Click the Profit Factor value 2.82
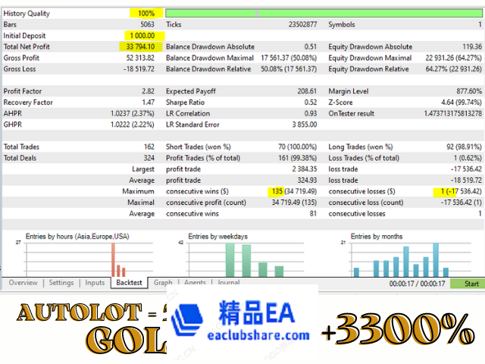The width and height of the screenshot is (485, 364). (149, 91)
